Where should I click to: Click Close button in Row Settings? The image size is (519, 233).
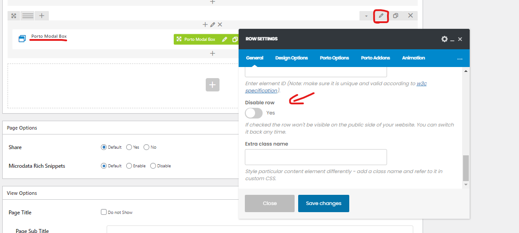pos(269,203)
